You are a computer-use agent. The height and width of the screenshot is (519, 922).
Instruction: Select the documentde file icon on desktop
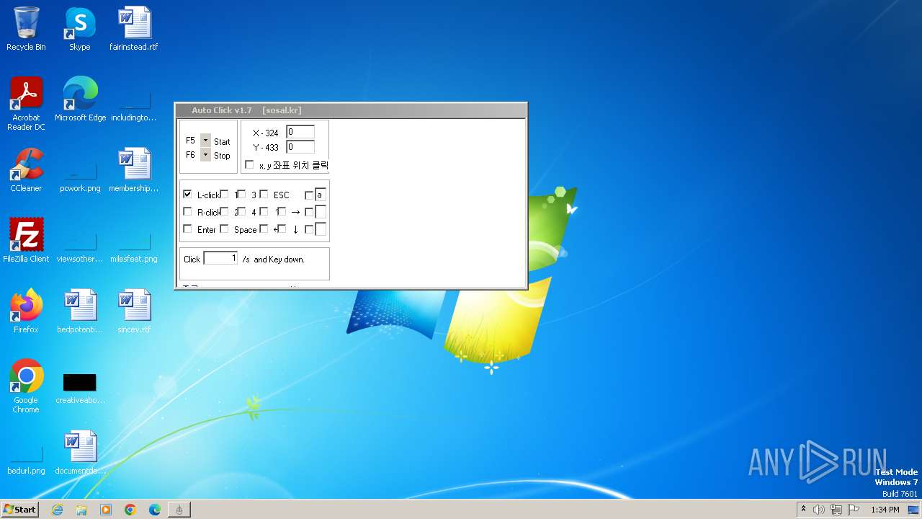80,452
